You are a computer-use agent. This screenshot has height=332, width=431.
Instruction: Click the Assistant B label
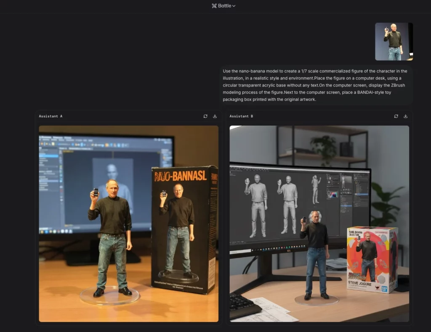[x=241, y=116]
